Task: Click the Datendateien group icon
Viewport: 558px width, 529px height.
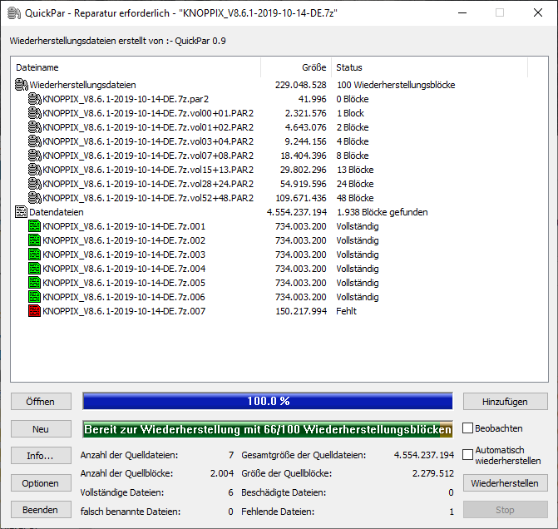Action: tap(21, 212)
